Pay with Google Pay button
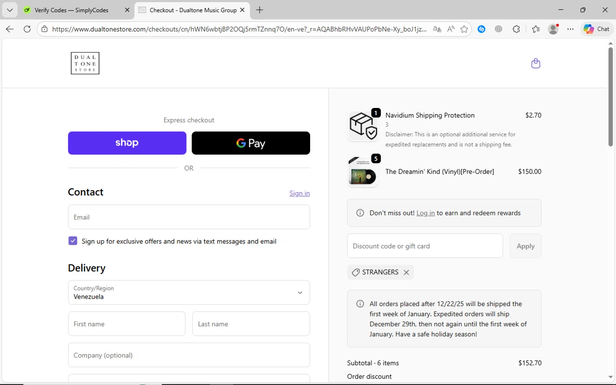616x385 pixels. 251,143
